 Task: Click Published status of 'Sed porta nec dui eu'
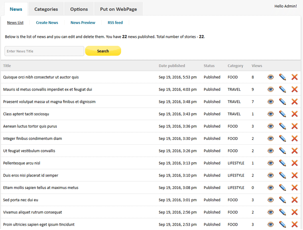click(x=212, y=200)
